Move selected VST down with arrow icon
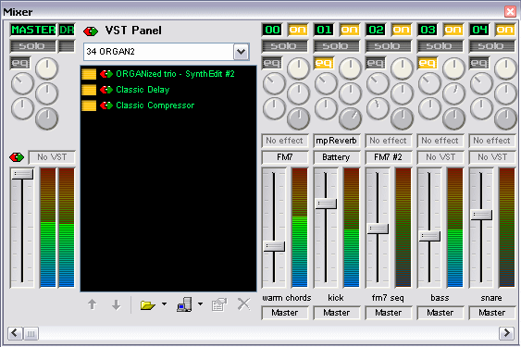Image resolution: width=521 pixels, height=347 pixels. [116, 304]
